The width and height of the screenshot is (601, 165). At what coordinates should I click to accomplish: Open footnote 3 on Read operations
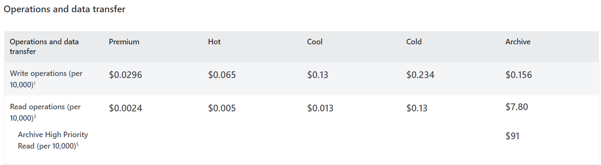tap(34, 116)
